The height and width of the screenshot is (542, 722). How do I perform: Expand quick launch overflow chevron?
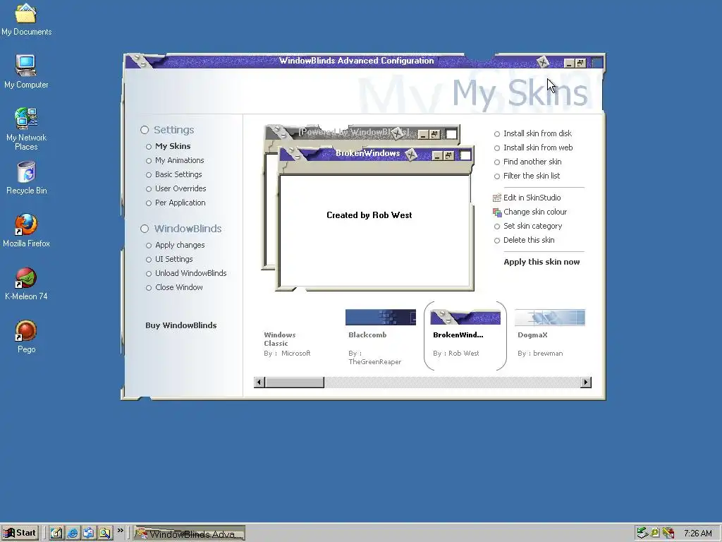(120, 531)
